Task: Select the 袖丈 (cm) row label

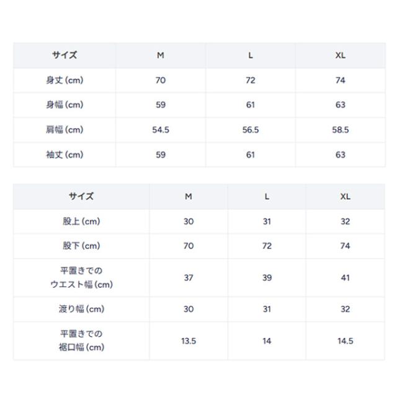Action: pos(65,154)
